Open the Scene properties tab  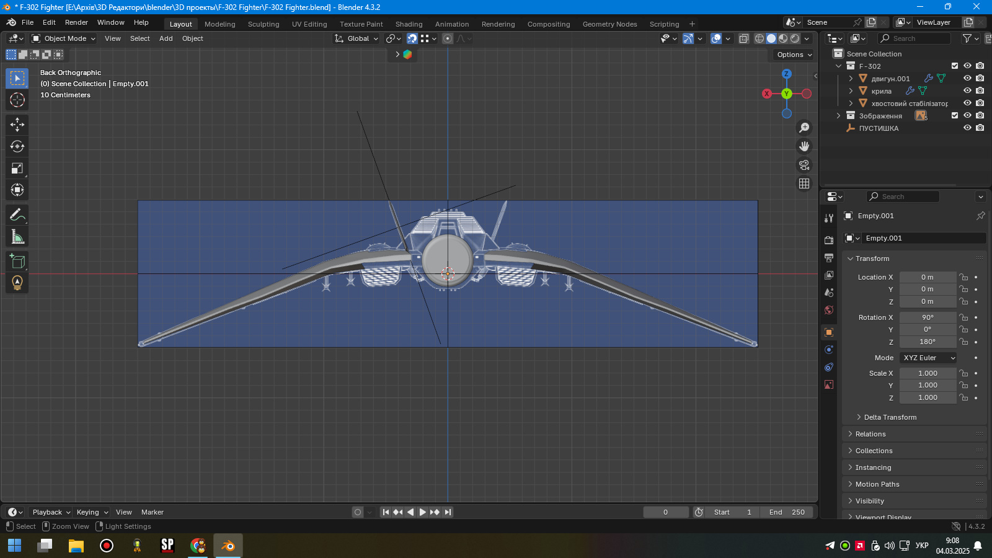click(x=829, y=292)
